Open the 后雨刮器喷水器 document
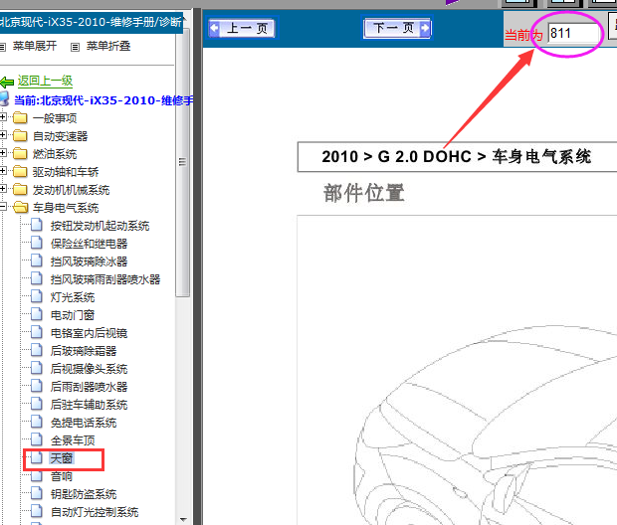617x525 pixels. tap(89, 387)
